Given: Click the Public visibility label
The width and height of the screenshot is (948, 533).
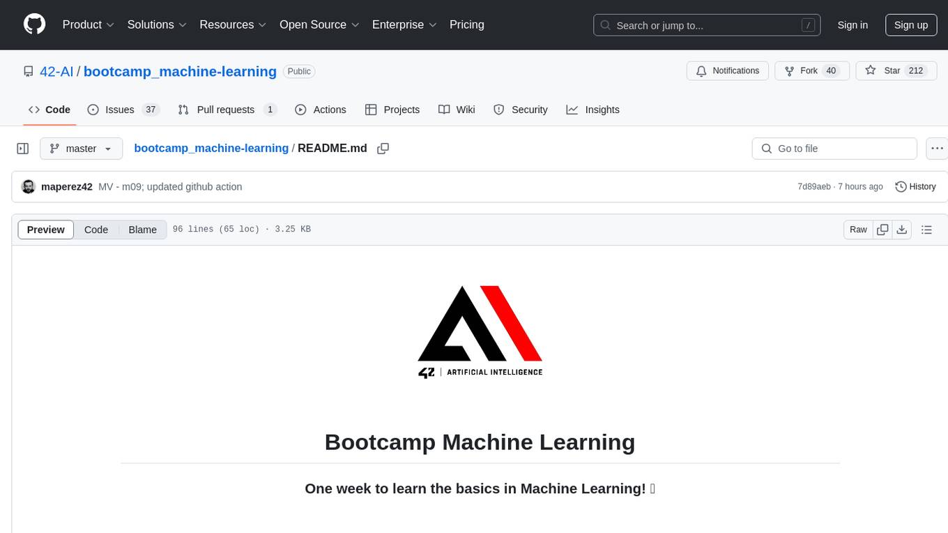Looking at the screenshot, I should point(299,71).
